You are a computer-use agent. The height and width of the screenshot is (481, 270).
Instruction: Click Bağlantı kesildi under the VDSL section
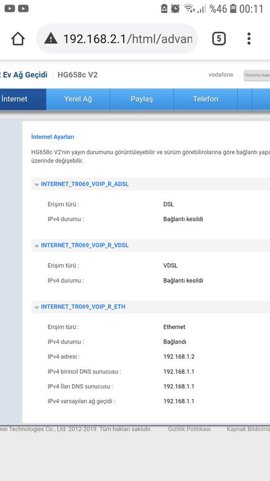pos(183,280)
